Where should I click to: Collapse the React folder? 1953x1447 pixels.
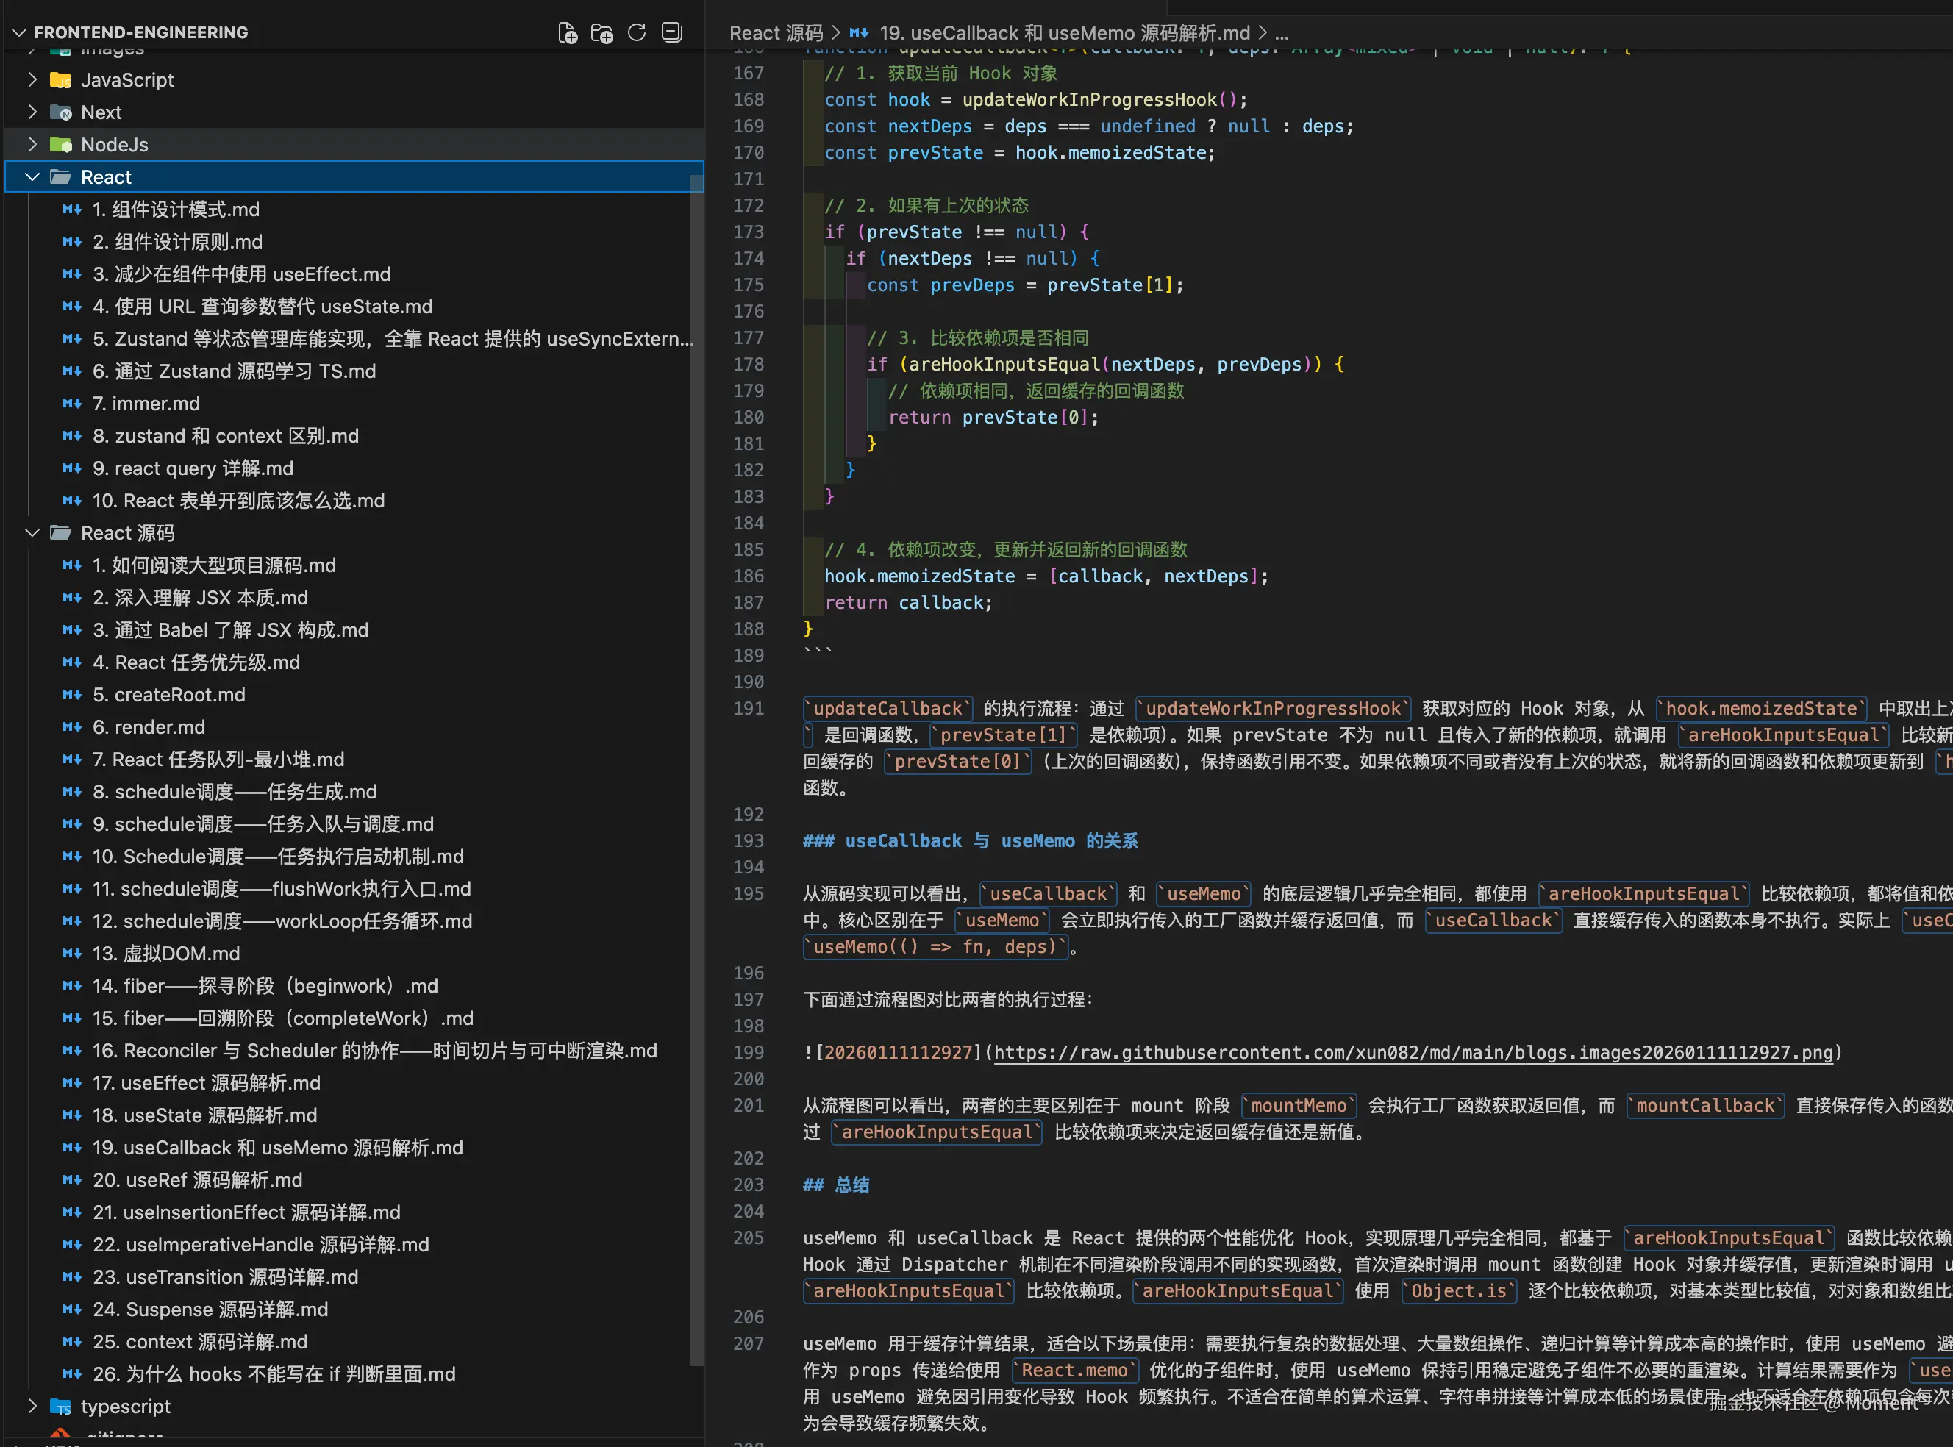[32, 177]
